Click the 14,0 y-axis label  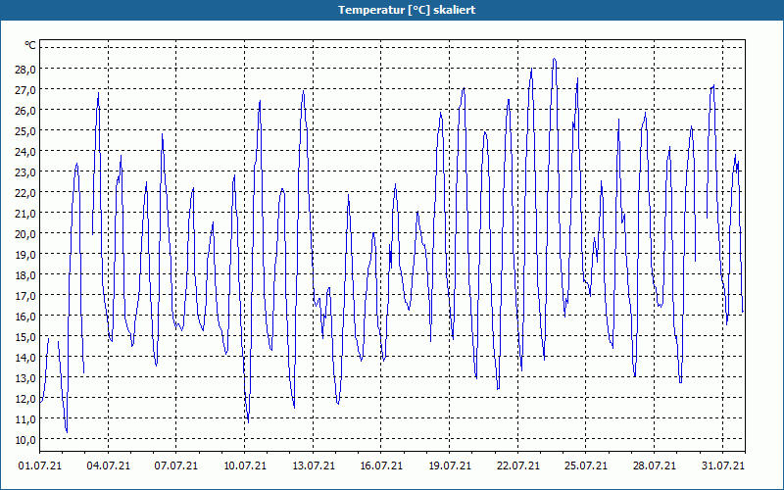pos(25,358)
